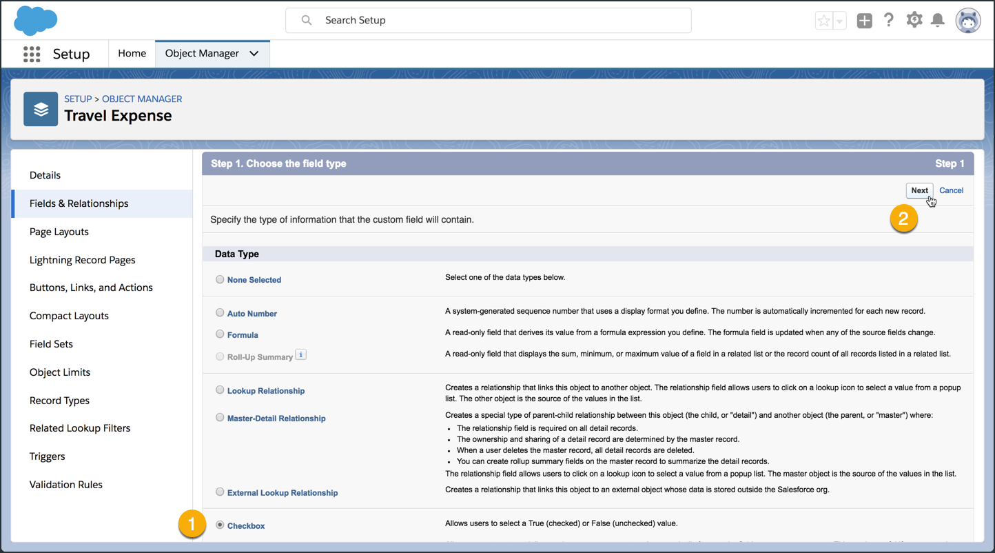Image resolution: width=995 pixels, height=553 pixels.
Task: Select the Formula radio button
Action: click(220, 334)
